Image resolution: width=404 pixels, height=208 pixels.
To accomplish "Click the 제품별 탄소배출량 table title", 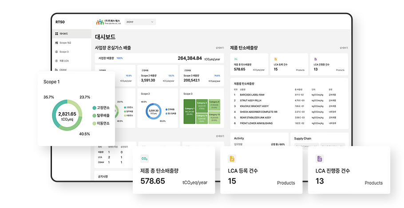I will point(244,84).
